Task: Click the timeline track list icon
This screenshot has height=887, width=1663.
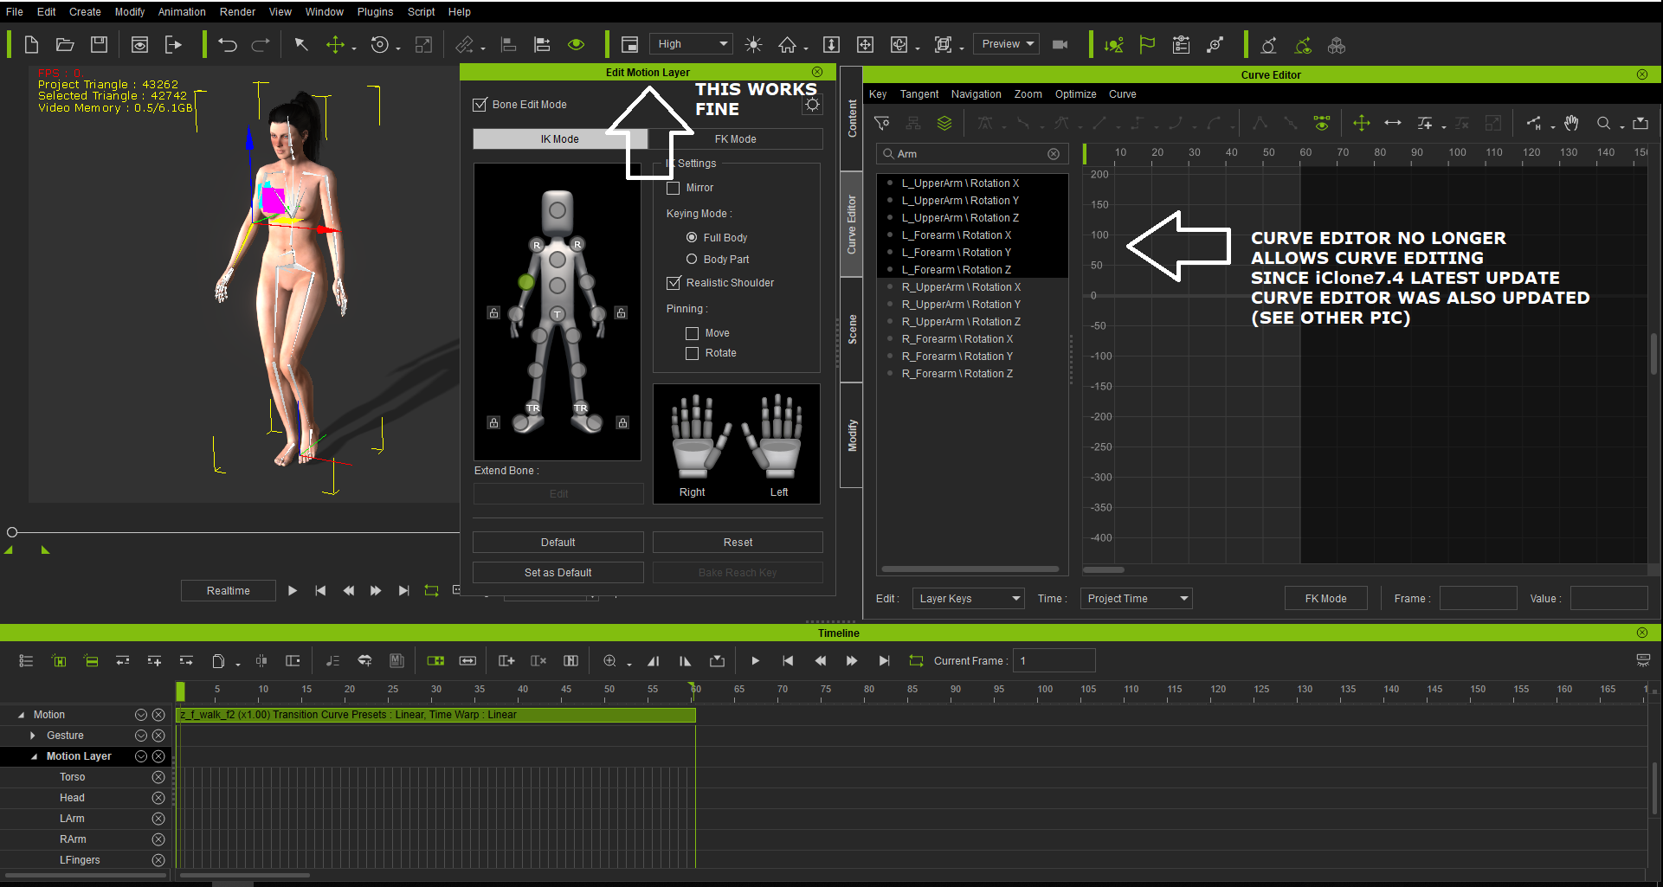Action: (x=26, y=661)
